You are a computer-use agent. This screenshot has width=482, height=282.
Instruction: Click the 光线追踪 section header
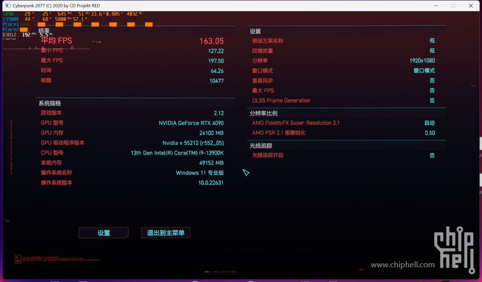pyautogui.click(x=261, y=146)
